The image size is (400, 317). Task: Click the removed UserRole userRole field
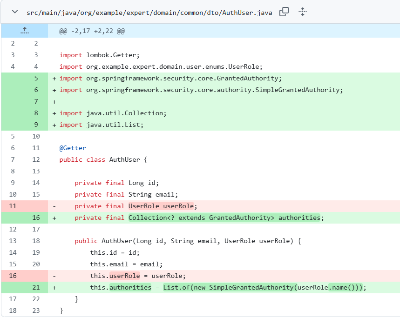(x=136, y=206)
